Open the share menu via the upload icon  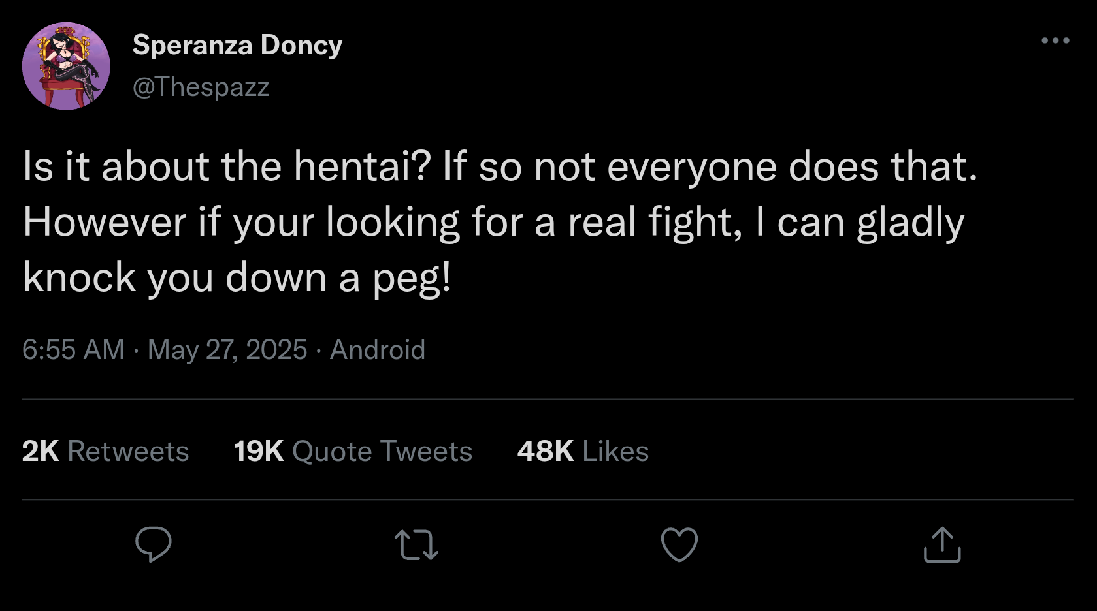[x=941, y=544]
